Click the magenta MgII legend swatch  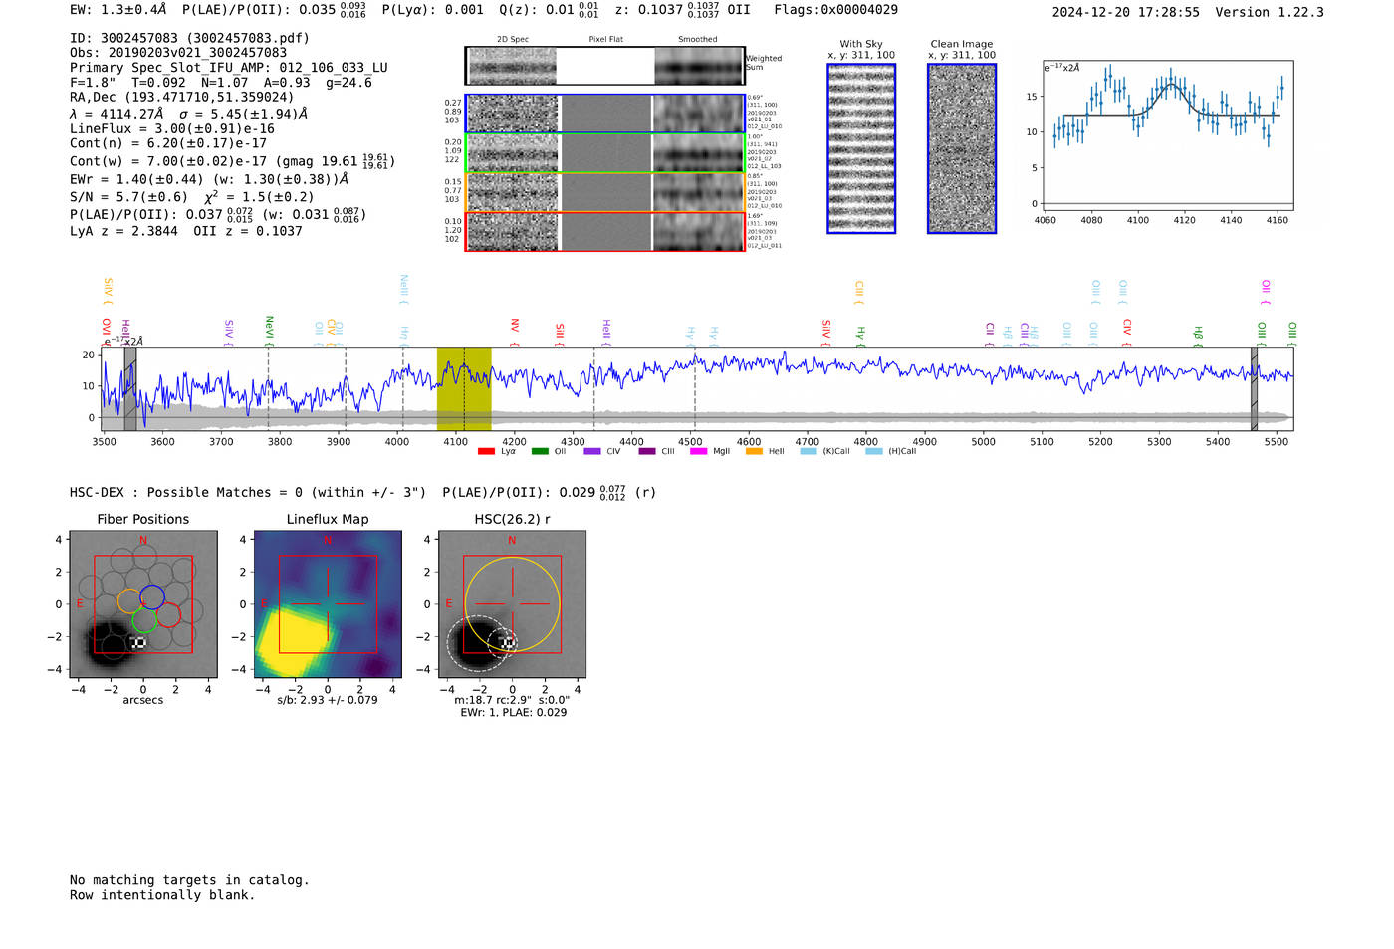point(698,452)
